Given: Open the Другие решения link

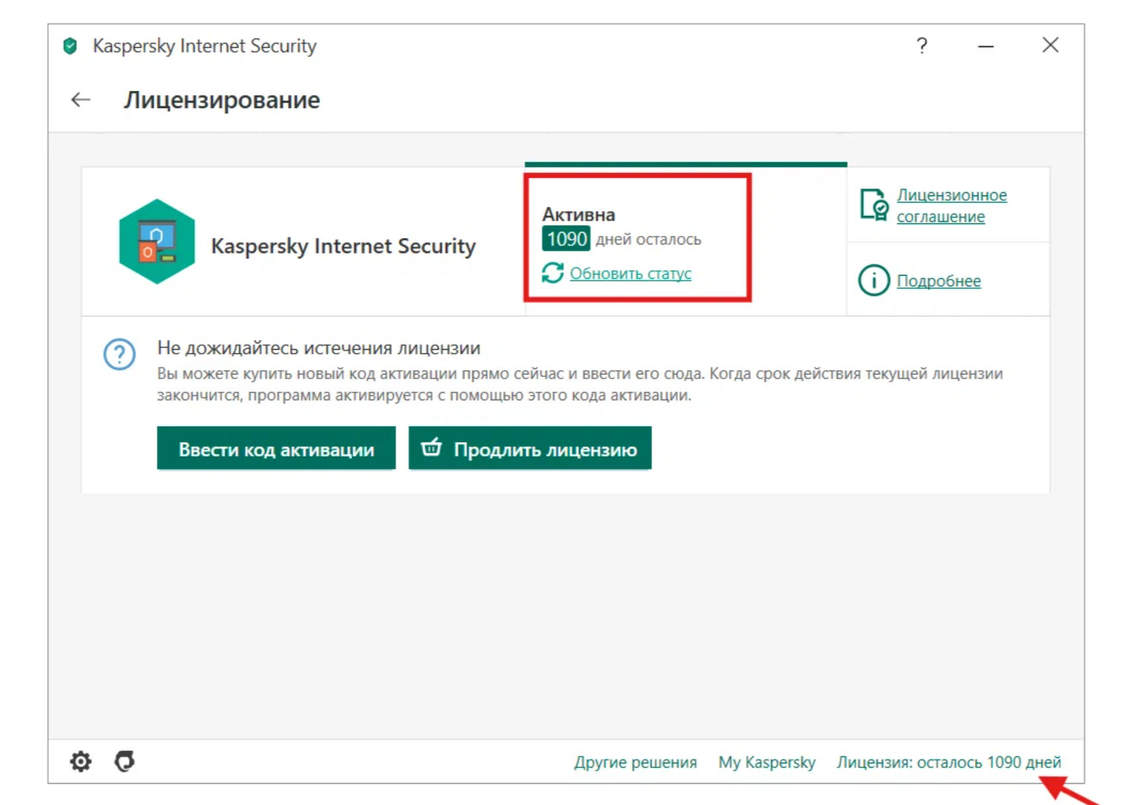Looking at the screenshot, I should pyautogui.click(x=635, y=762).
